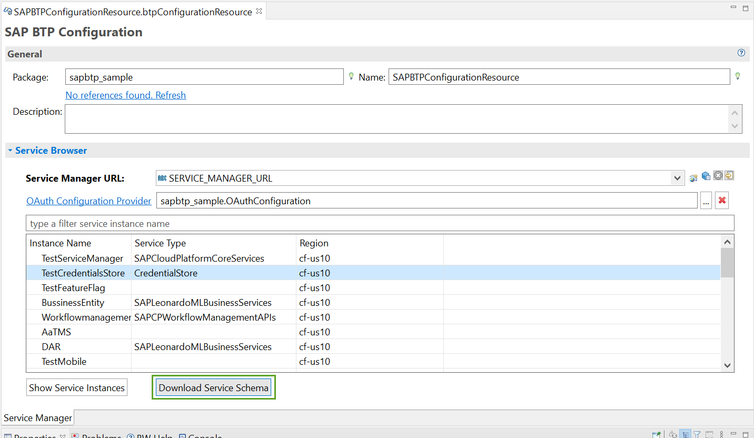This screenshot has width=754, height=438.
Task: Browse OAuth provider with ellipsis button
Action: 706,201
